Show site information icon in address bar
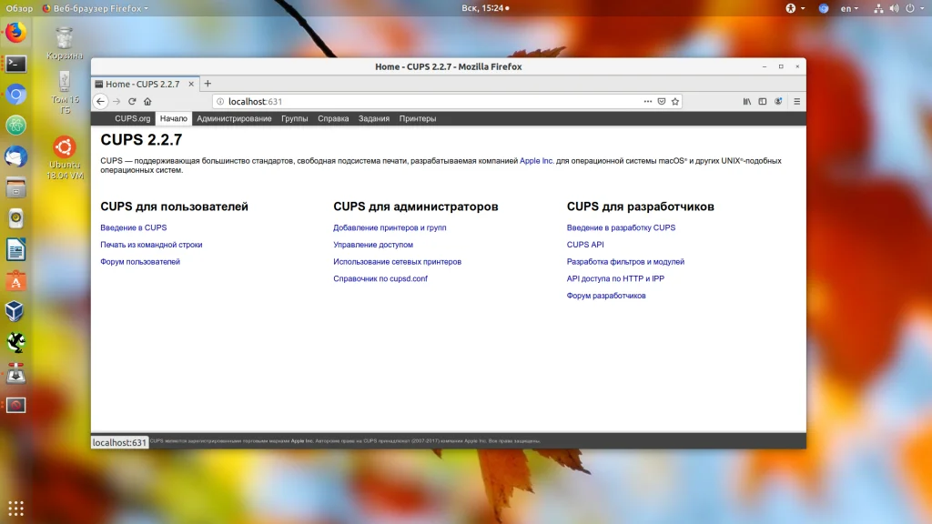The width and height of the screenshot is (932, 524). point(220,102)
